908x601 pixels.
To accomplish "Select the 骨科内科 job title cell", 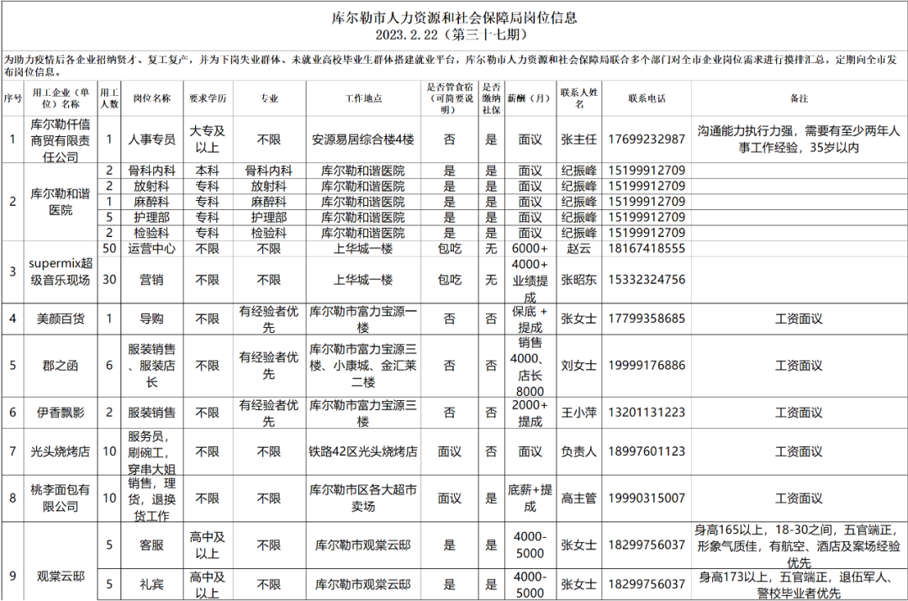I will click(151, 171).
